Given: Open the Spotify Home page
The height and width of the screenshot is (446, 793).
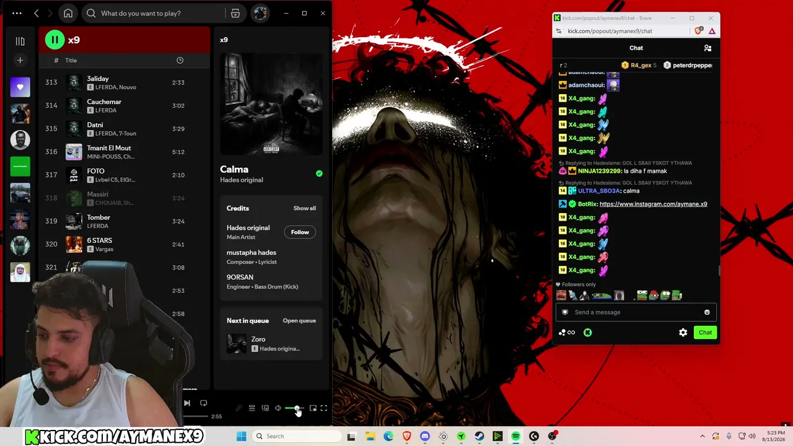Looking at the screenshot, I should point(68,13).
